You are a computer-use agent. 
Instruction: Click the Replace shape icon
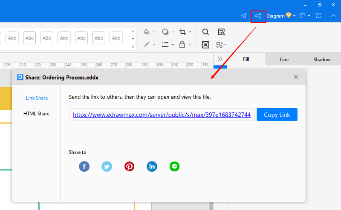tap(220, 45)
